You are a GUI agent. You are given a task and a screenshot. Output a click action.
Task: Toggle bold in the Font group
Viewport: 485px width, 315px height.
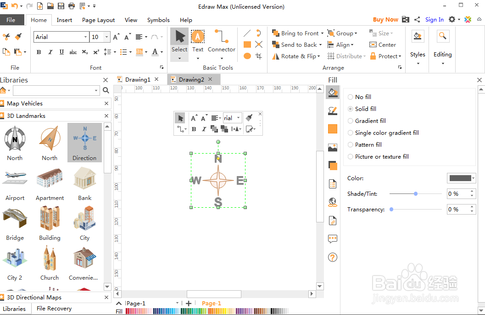coord(39,52)
